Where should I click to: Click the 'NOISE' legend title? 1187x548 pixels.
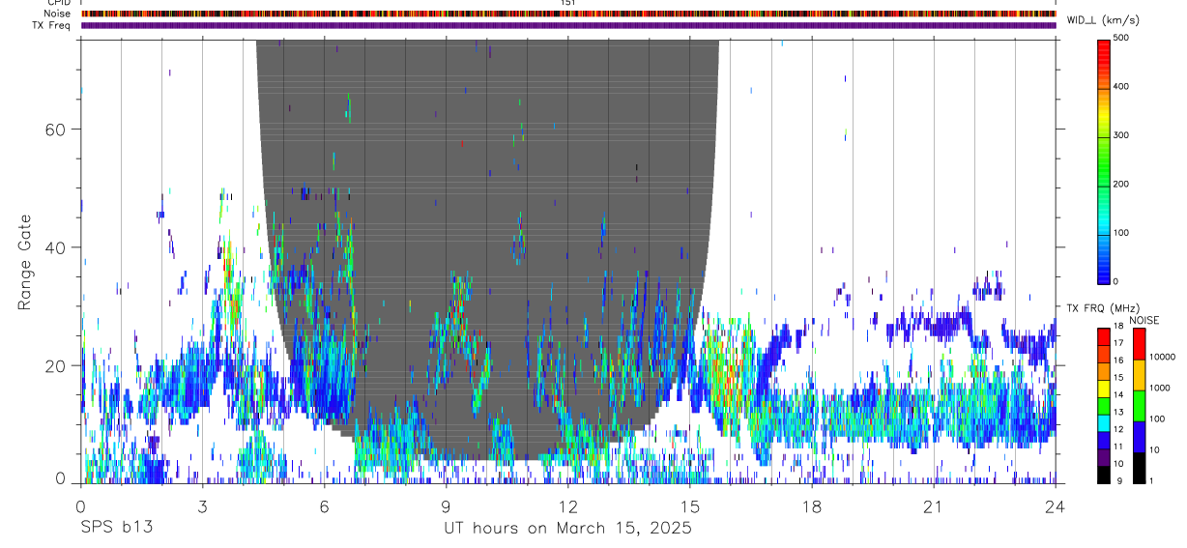coord(1145,320)
